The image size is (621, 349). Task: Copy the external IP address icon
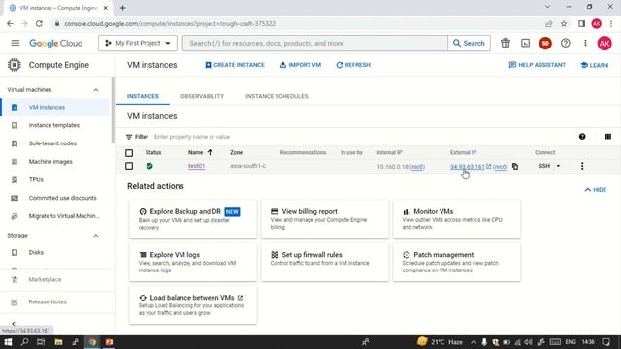pos(515,166)
